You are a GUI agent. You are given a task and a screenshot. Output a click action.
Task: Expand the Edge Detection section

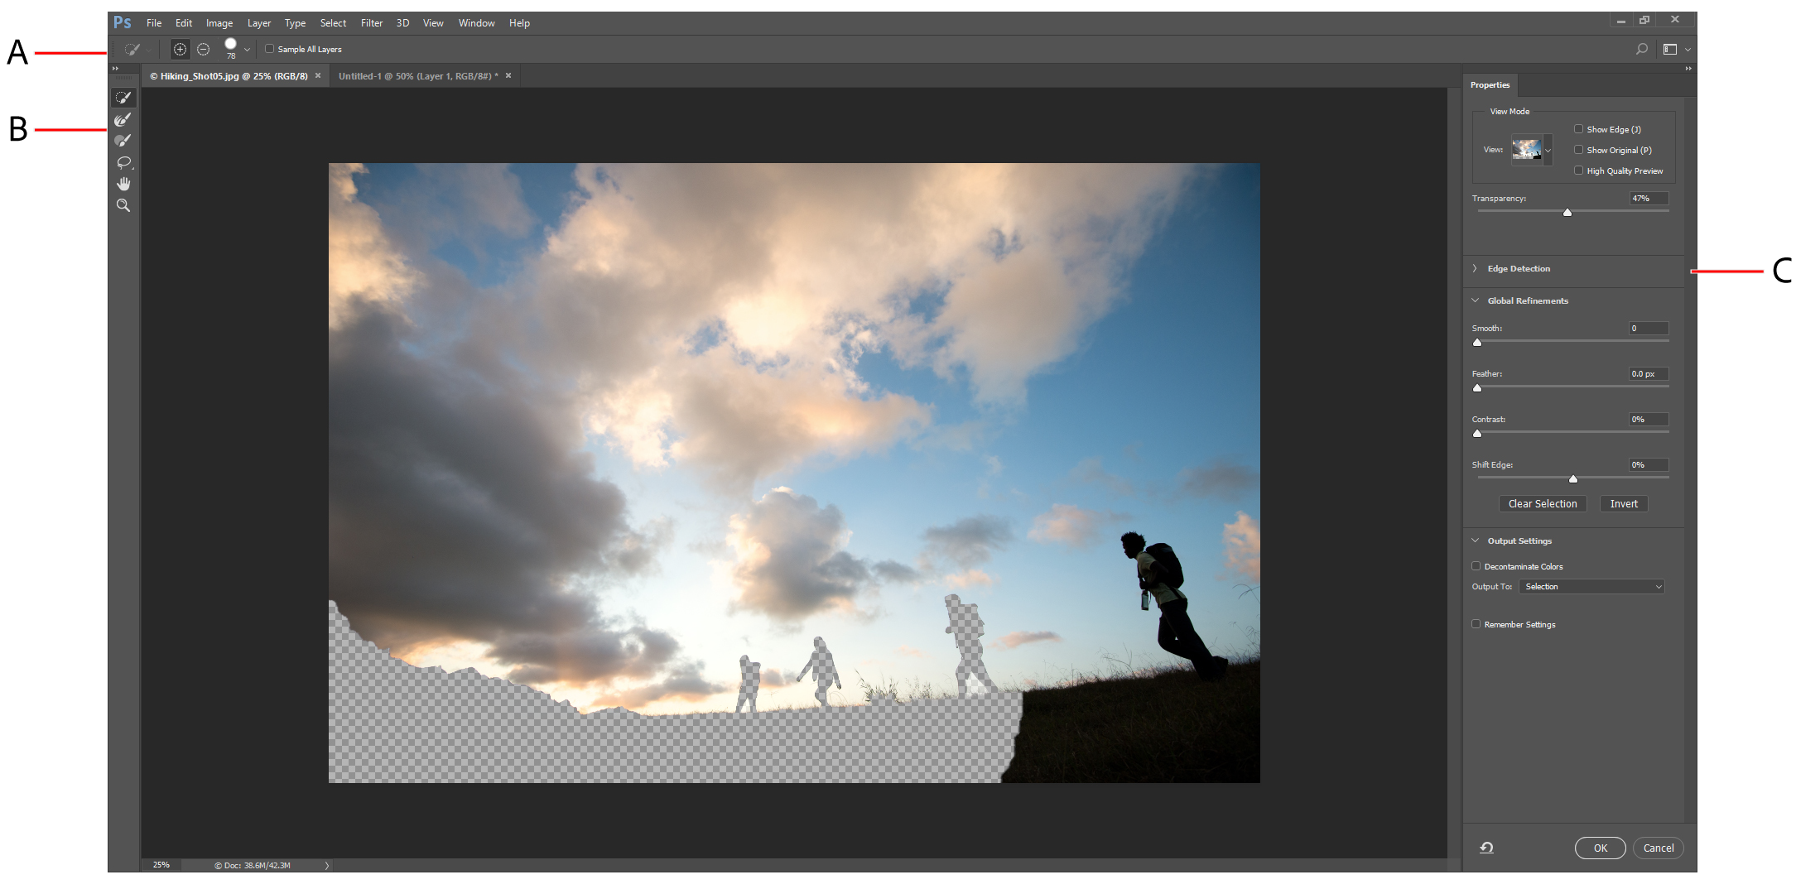[x=1475, y=268]
